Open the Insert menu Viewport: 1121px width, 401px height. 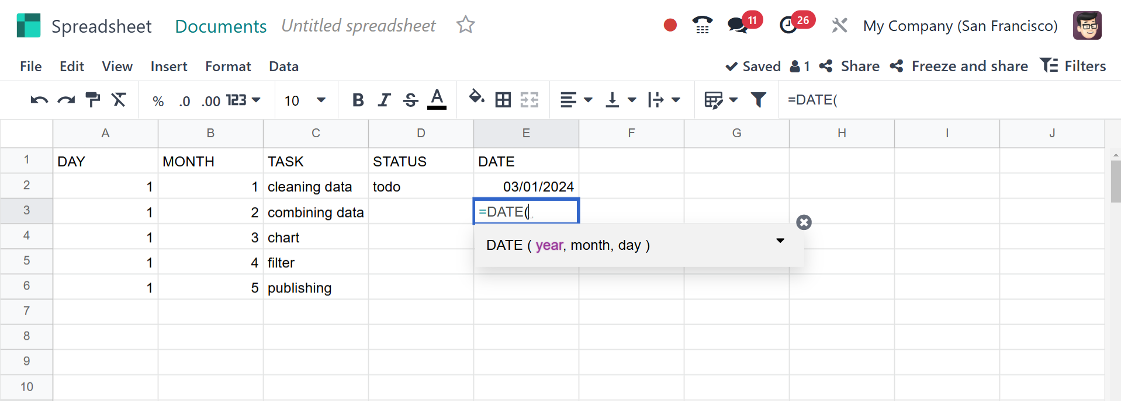pos(168,67)
